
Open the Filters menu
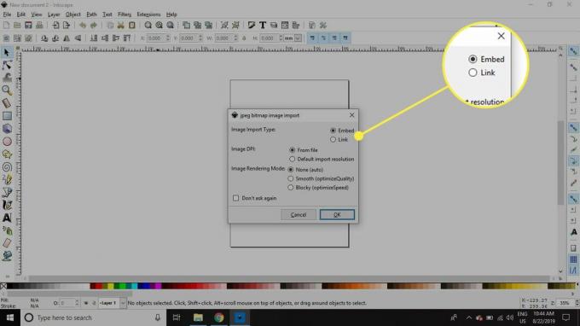(125, 15)
